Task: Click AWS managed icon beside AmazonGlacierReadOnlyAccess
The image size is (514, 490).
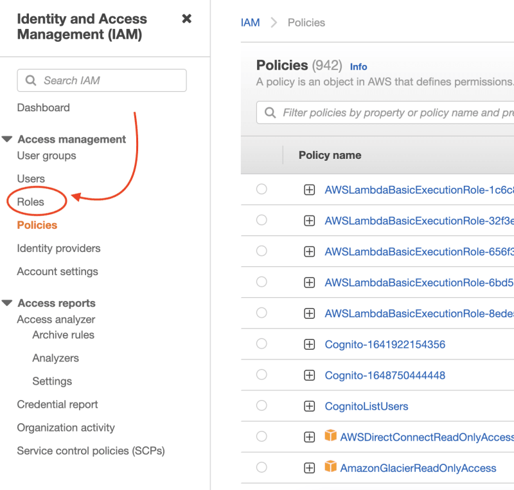Action: [x=330, y=466]
